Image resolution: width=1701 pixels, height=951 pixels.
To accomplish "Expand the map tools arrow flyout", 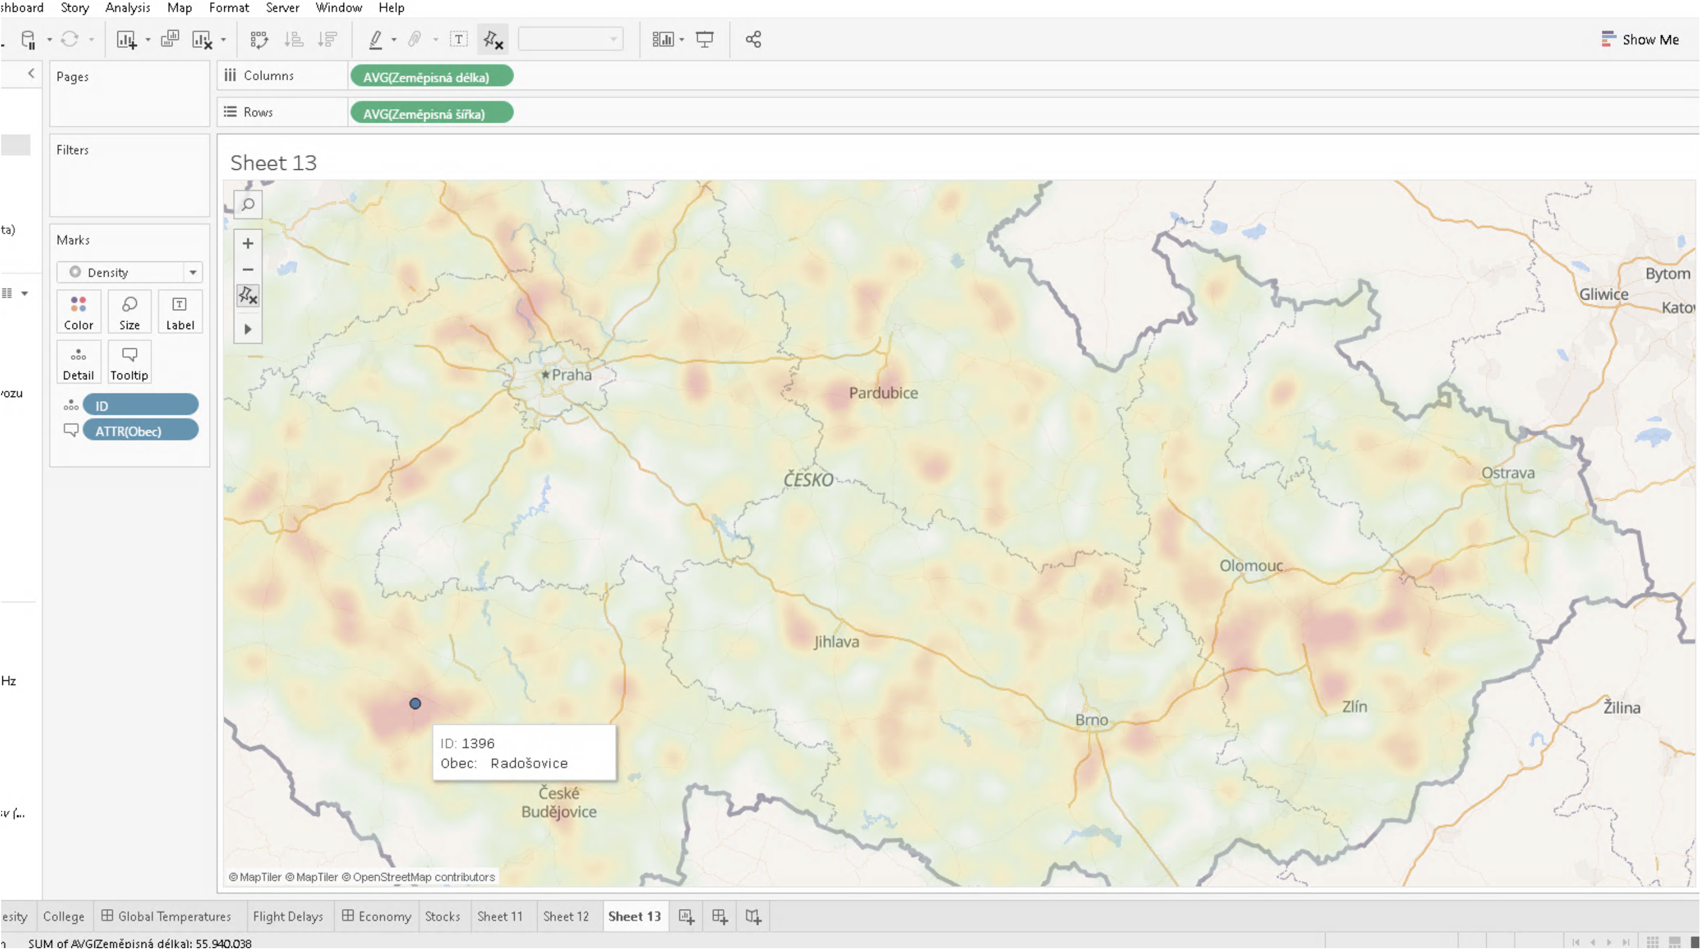I will pyautogui.click(x=248, y=329).
